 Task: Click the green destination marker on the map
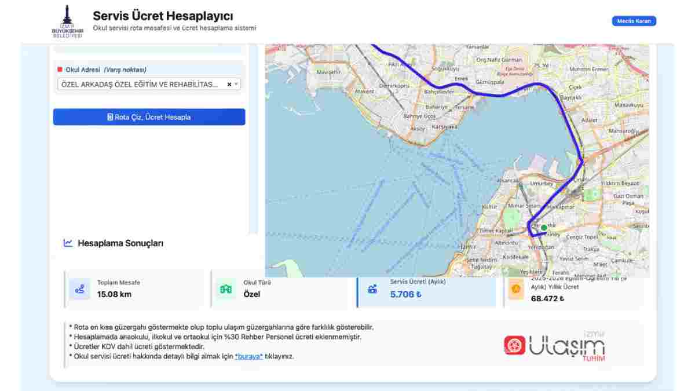(x=543, y=228)
